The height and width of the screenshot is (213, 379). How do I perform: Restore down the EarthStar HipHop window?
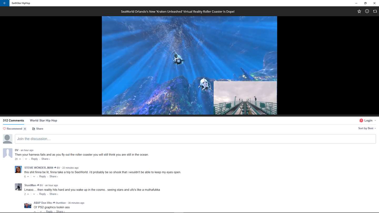(365, 3)
